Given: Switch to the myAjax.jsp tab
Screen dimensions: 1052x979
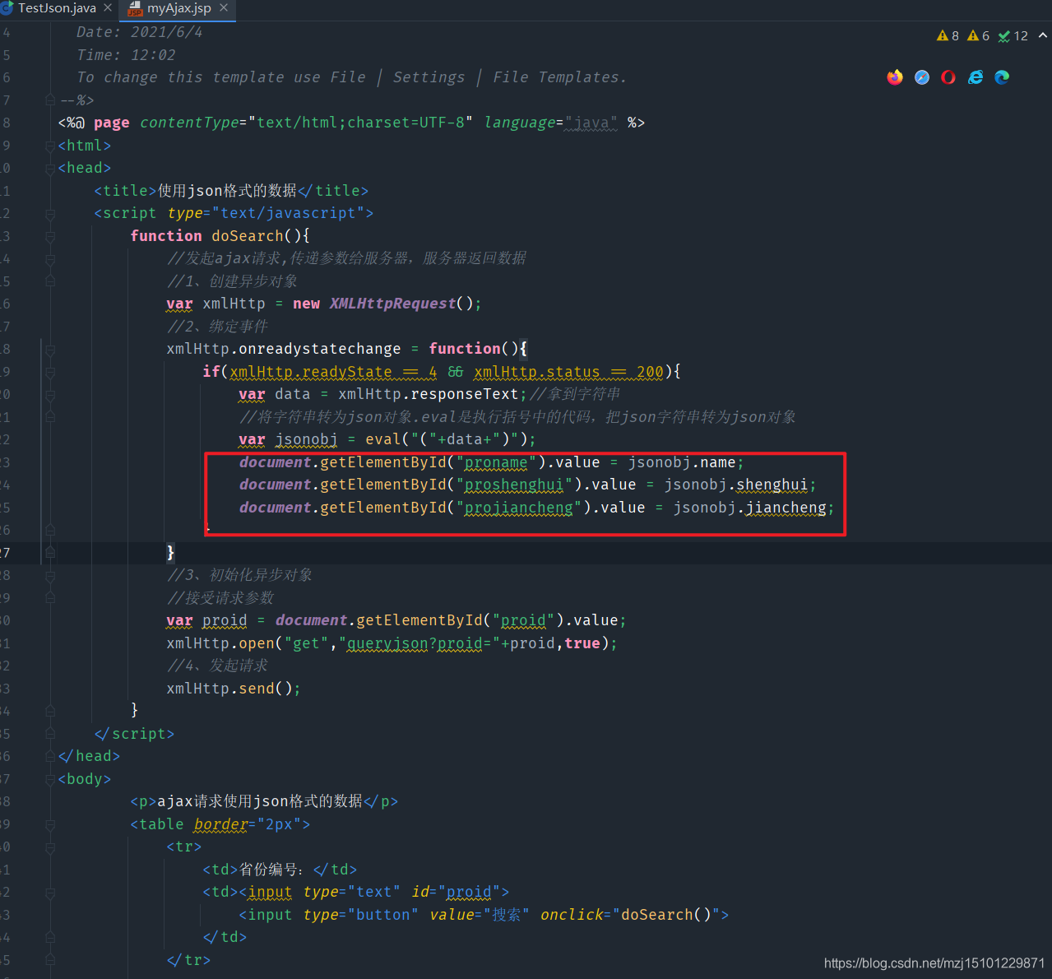Looking at the screenshot, I should click(x=179, y=8).
